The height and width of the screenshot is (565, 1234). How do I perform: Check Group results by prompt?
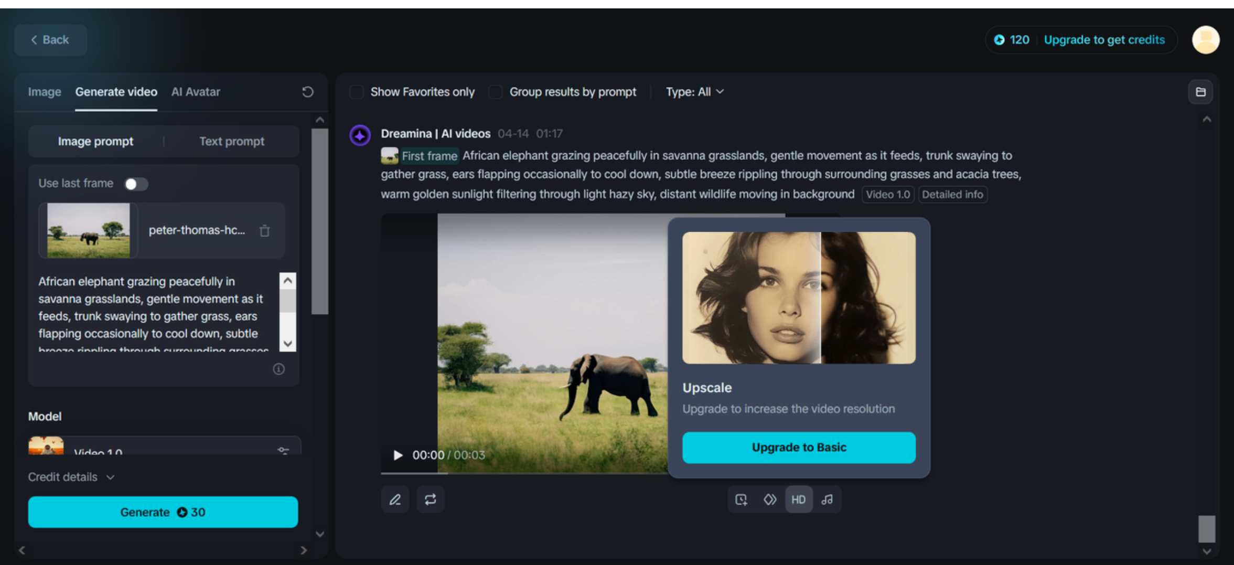point(495,92)
